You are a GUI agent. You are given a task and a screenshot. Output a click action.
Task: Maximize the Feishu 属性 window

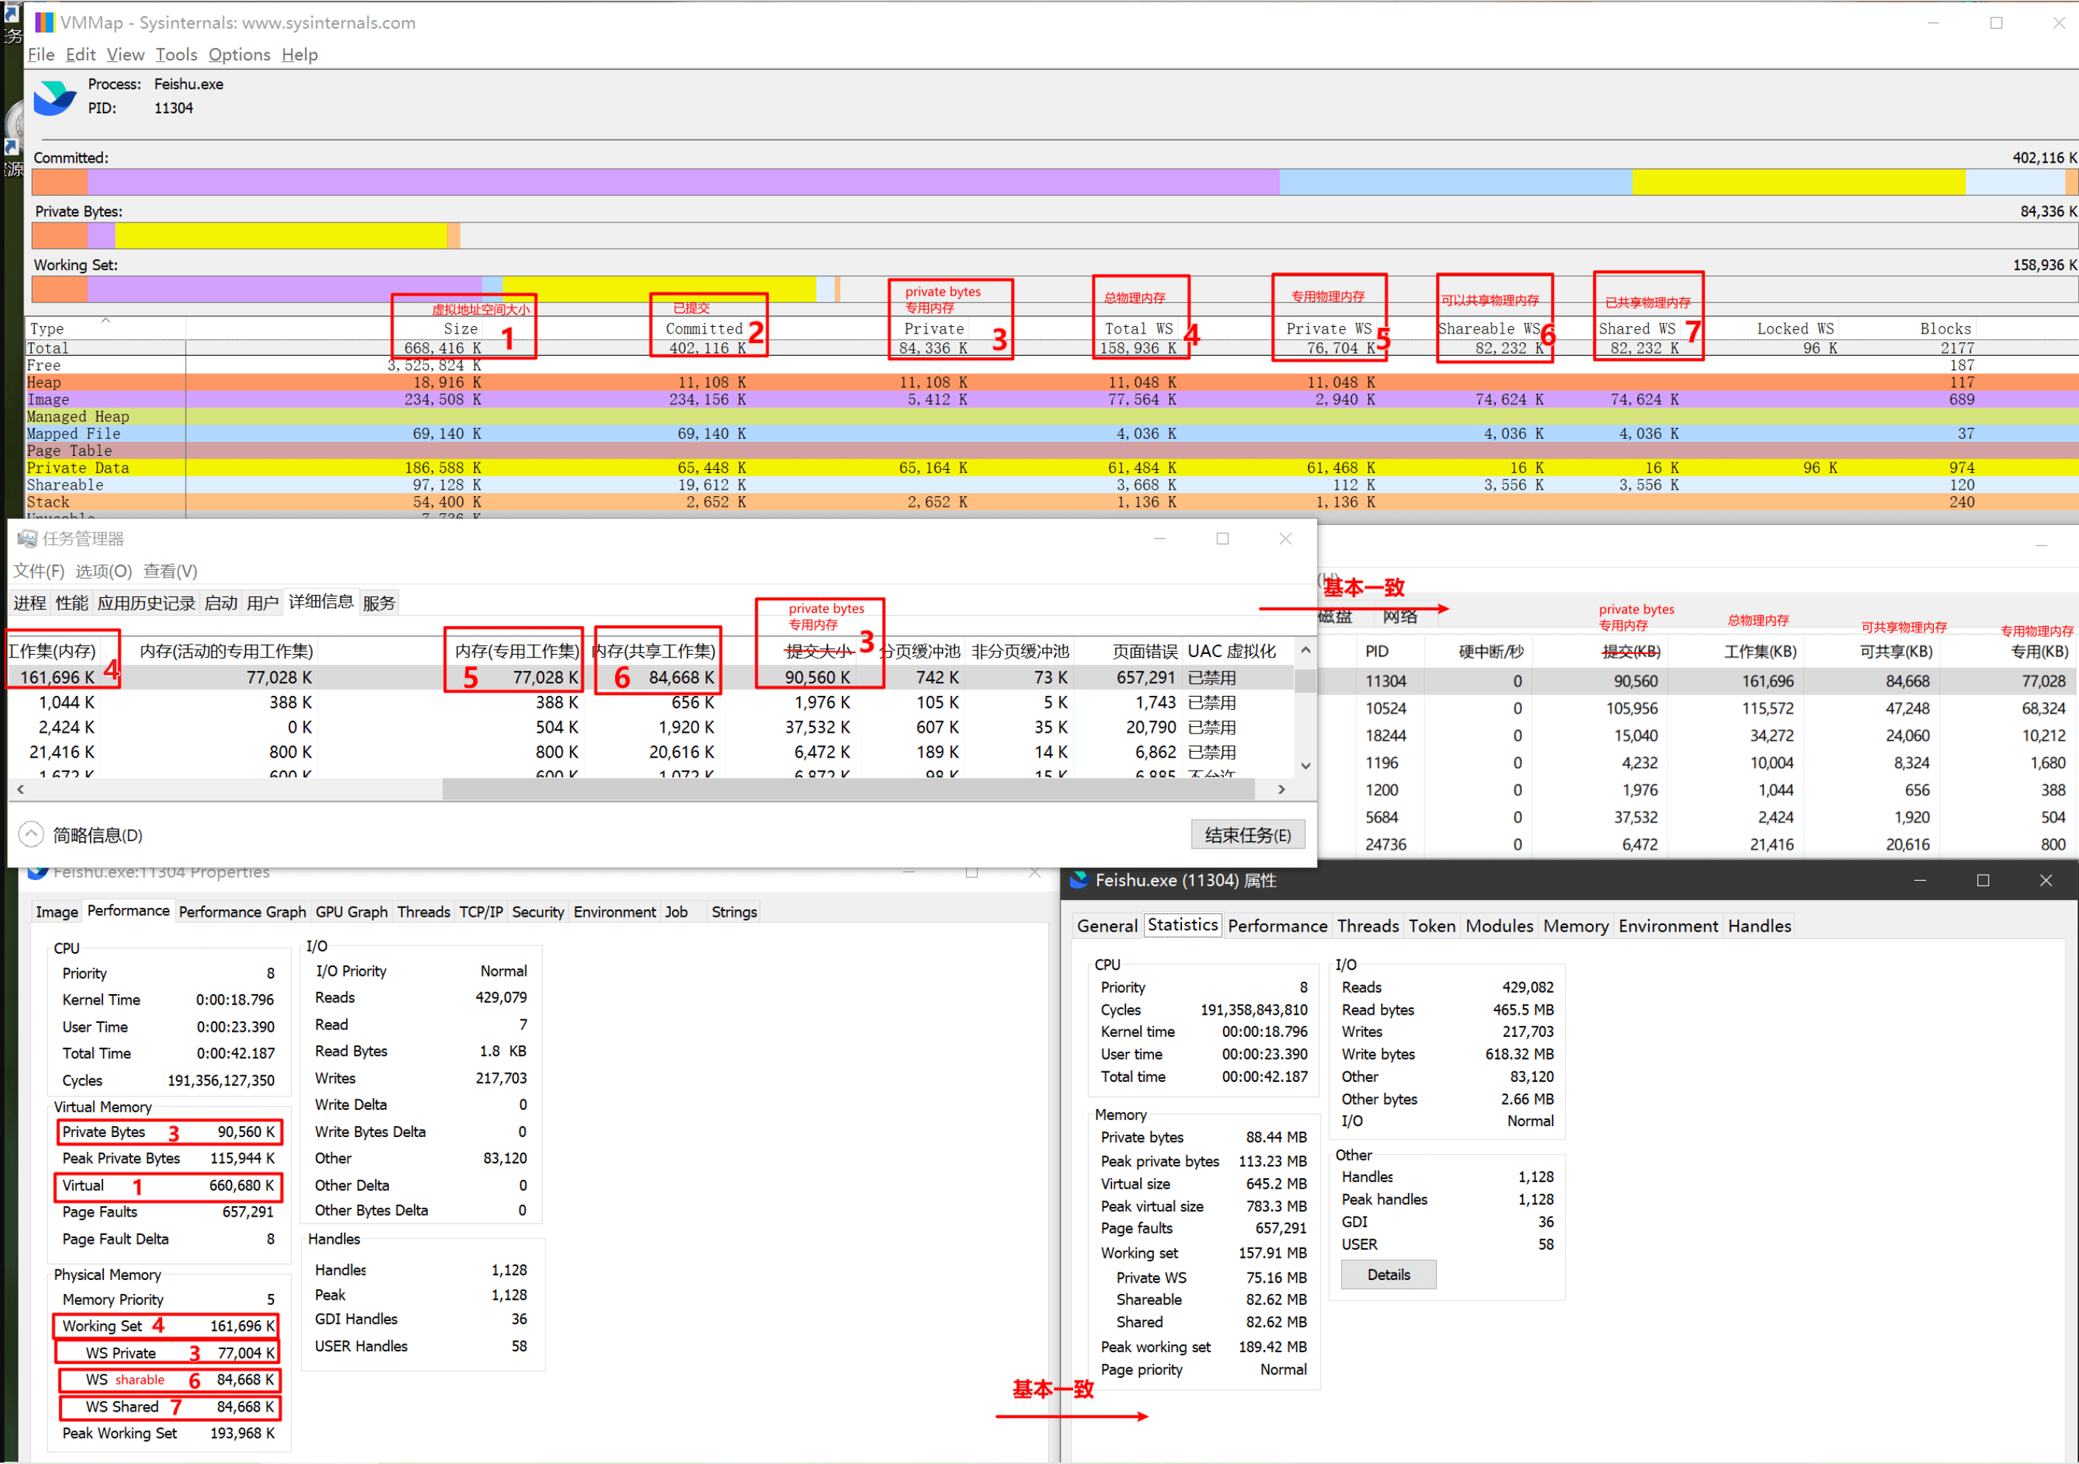[1982, 880]
